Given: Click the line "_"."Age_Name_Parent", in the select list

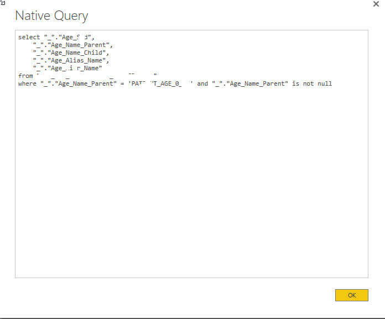Looking at the screenshot, I should click(x=73, y=45).
